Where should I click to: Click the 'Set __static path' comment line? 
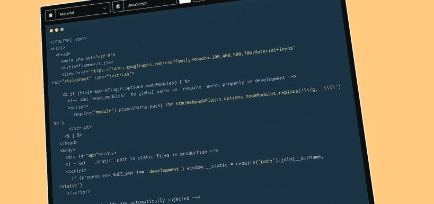[x=142, y=158]
